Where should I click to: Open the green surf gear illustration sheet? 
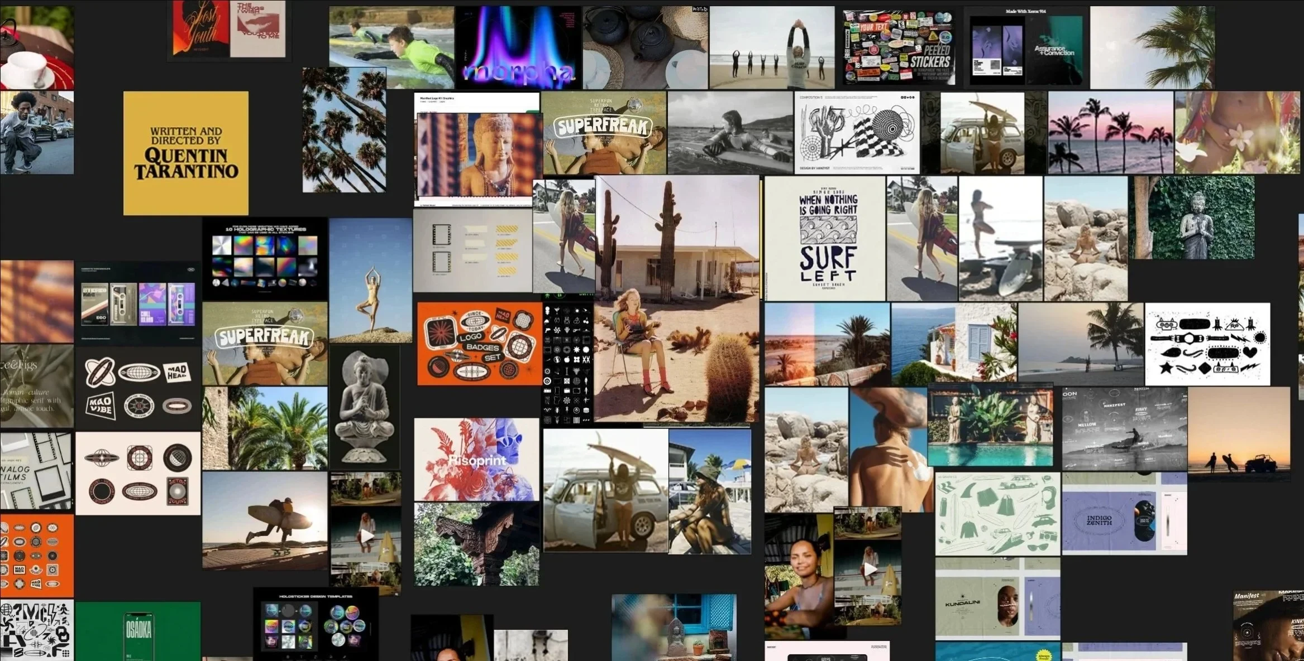click(997, 514)
